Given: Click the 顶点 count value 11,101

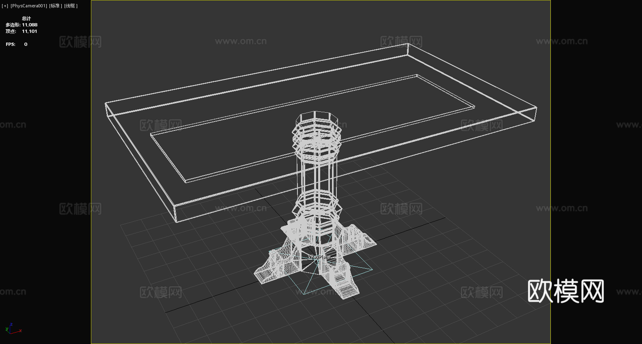Looking at the screenshot, I should (x=30, y=31).
